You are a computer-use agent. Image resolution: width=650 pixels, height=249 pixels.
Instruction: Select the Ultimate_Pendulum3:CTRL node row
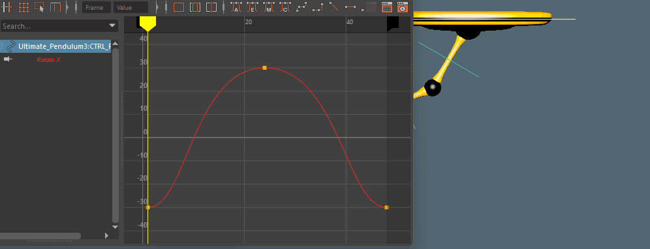click(55, 46)
